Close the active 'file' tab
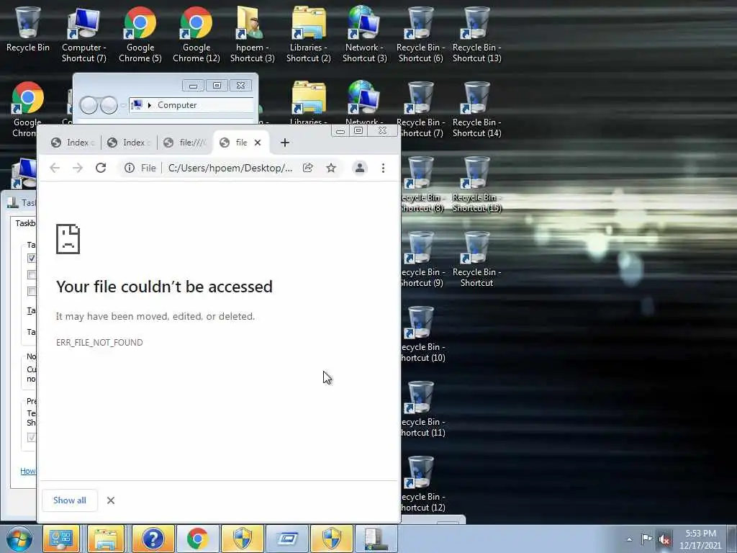Viewport: 737px width, 553px height. 258,143
